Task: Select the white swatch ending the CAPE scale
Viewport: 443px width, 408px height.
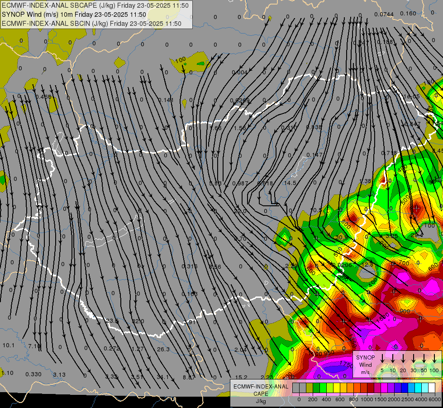Action: (x=432, y=388)
